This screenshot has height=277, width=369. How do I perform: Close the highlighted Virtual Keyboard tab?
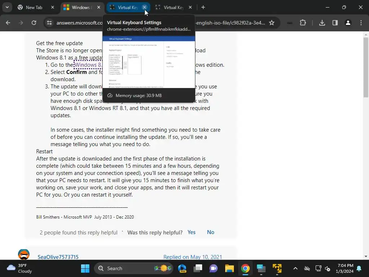(145, 7)
